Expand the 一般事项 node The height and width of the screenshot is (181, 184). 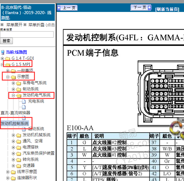[x=8, y=71]
